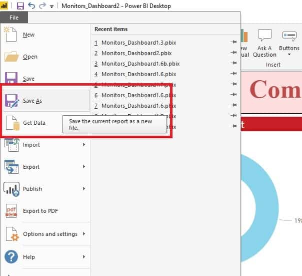Pin recent item number 6
The height and width of the screenshot is (276, 302).
tap(233, 94)
